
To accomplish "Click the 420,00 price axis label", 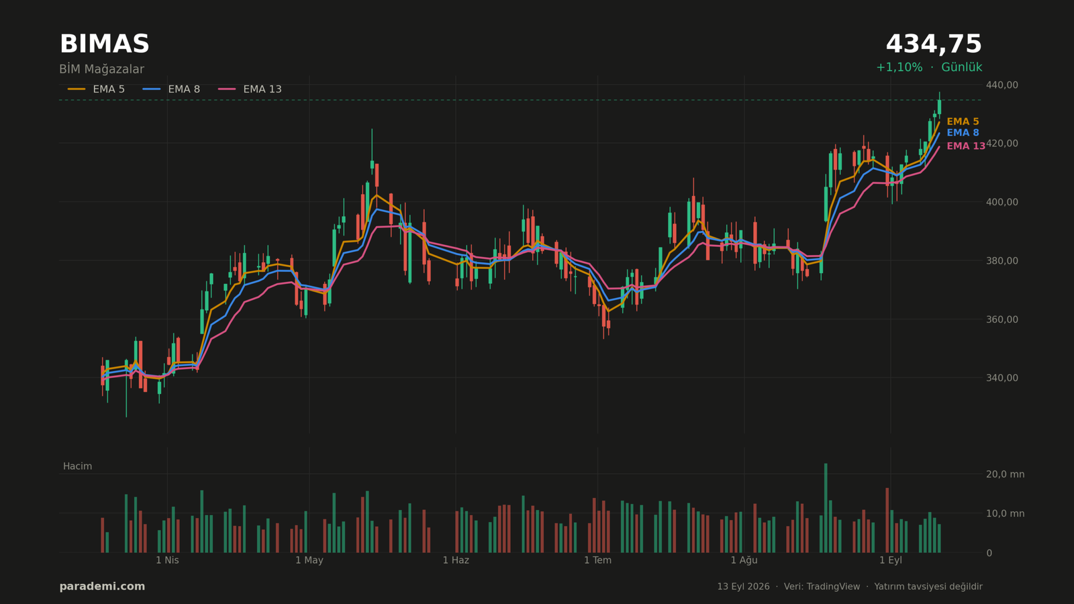I will pos(1002,144).
